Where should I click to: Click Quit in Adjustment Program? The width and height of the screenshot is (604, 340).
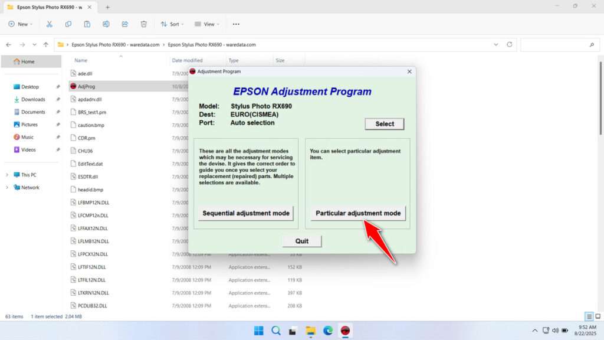301,241
